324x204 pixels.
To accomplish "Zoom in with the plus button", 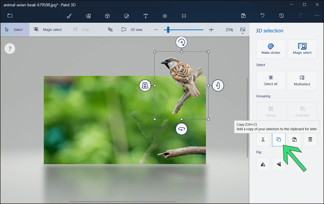I will 211,30.
